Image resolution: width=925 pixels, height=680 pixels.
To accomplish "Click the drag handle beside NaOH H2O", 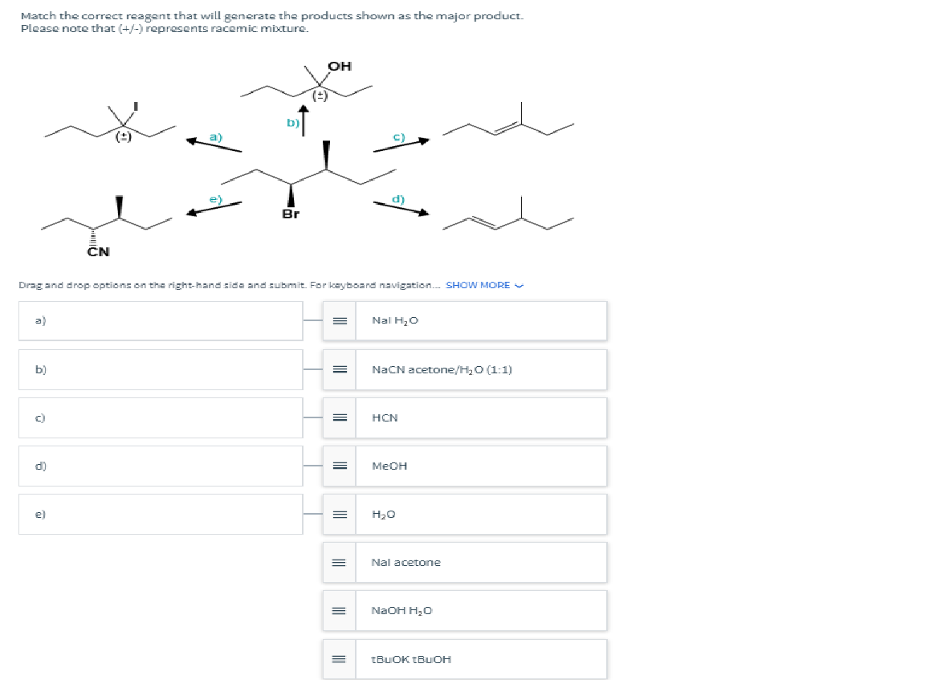I will pos(339,610).
